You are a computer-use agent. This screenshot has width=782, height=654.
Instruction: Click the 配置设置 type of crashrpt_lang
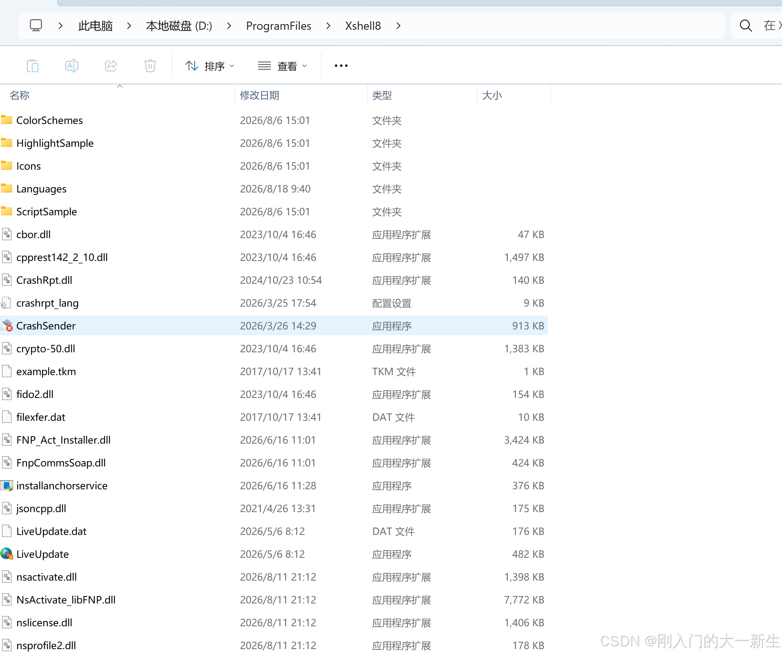pyautogui.click(x=392, y=303)
